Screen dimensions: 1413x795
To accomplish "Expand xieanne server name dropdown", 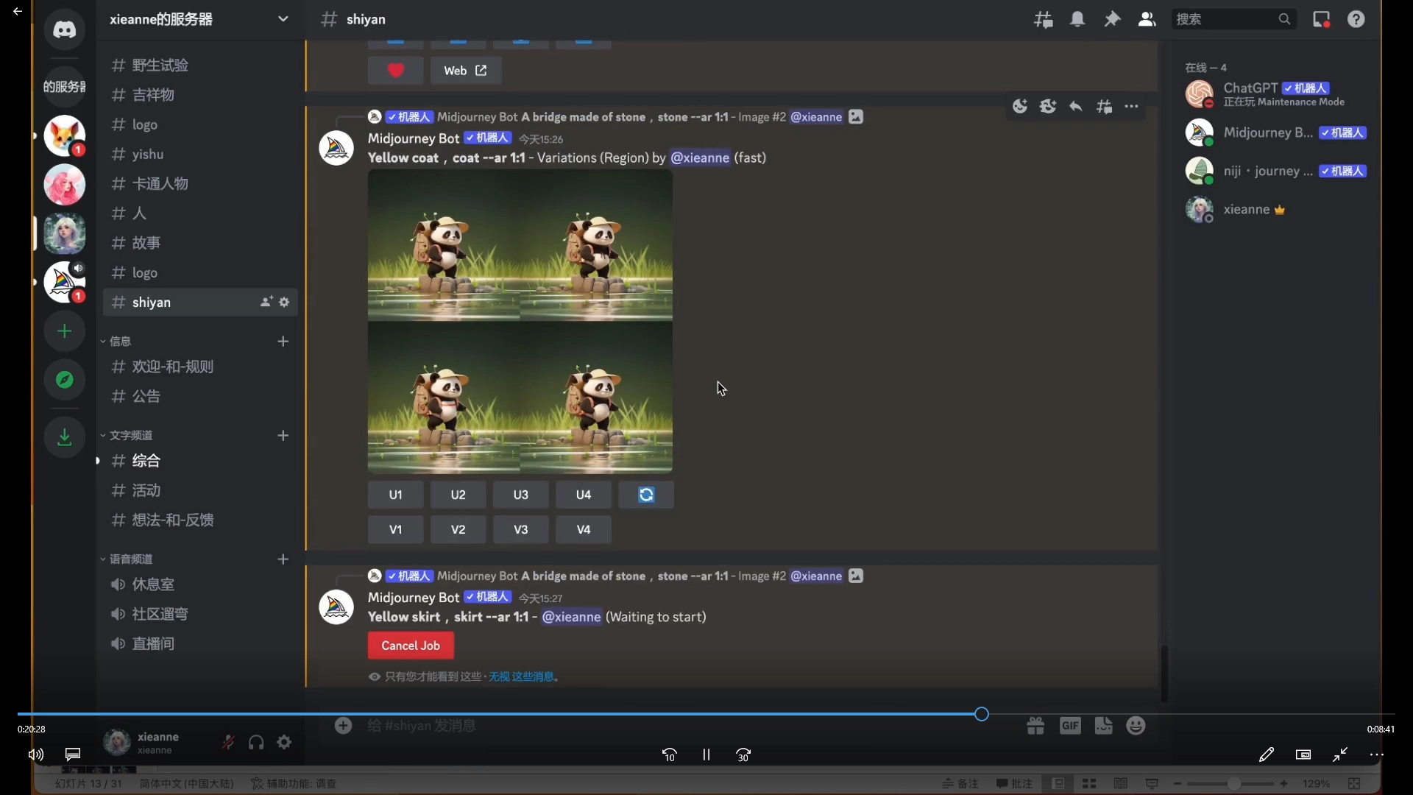I will [283, 19].
